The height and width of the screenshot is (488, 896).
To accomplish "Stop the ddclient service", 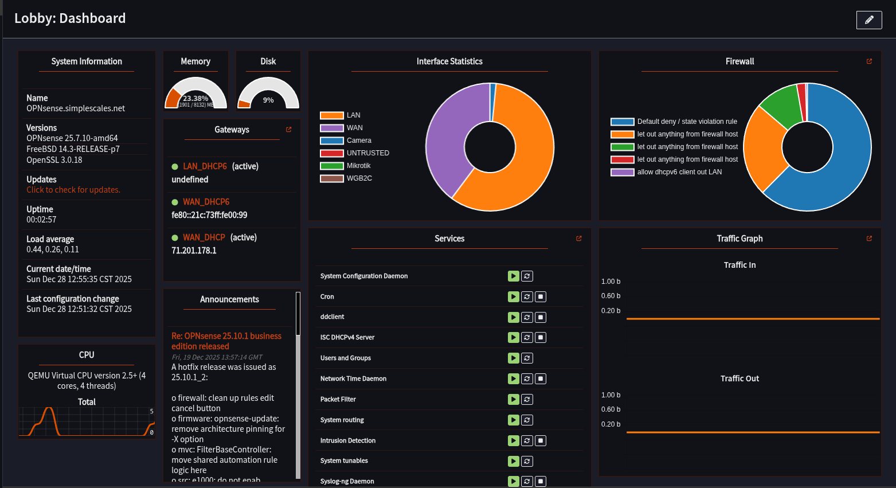I will [x=541, y=318].
